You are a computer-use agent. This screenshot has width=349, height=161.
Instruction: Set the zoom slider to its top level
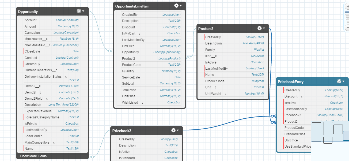(x=347, y=12)
